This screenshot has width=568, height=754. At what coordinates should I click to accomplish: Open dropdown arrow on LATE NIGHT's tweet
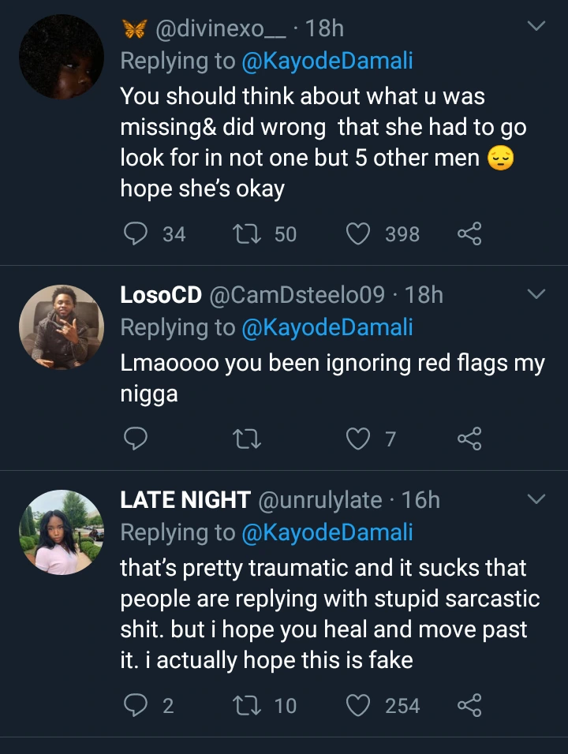tap(536, 499)
